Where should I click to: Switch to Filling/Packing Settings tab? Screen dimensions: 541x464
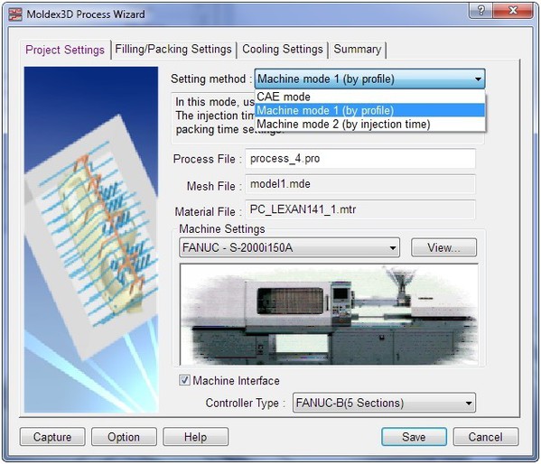tap(173, 50)
